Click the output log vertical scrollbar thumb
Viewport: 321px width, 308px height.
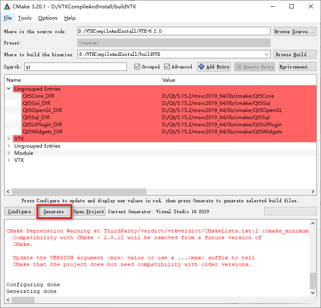[x=313, y=281]
